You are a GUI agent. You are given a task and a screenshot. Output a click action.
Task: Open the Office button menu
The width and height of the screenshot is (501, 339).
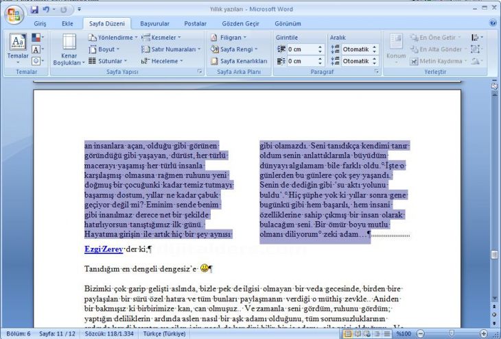[14, 14]
